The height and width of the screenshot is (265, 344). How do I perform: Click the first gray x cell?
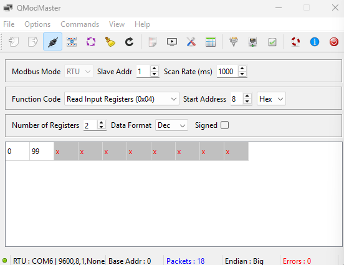(x=66, y=152)
